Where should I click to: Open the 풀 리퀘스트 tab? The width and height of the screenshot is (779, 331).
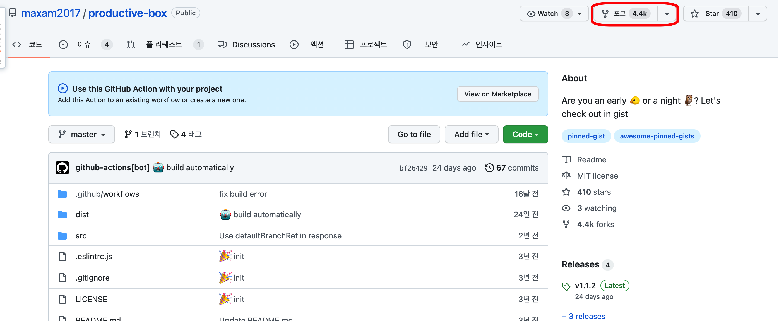pos(164,45)
